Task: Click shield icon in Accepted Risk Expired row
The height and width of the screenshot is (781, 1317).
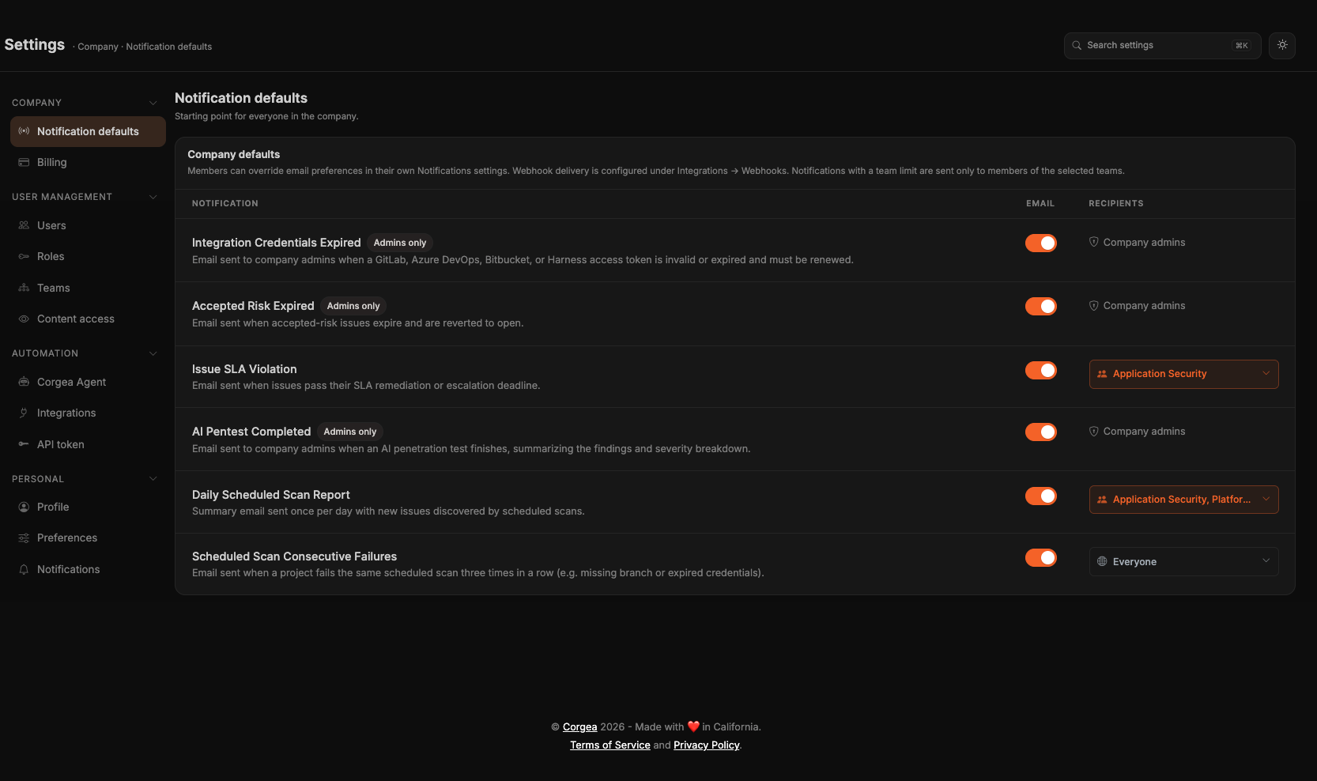Action: coord(1094,305)
